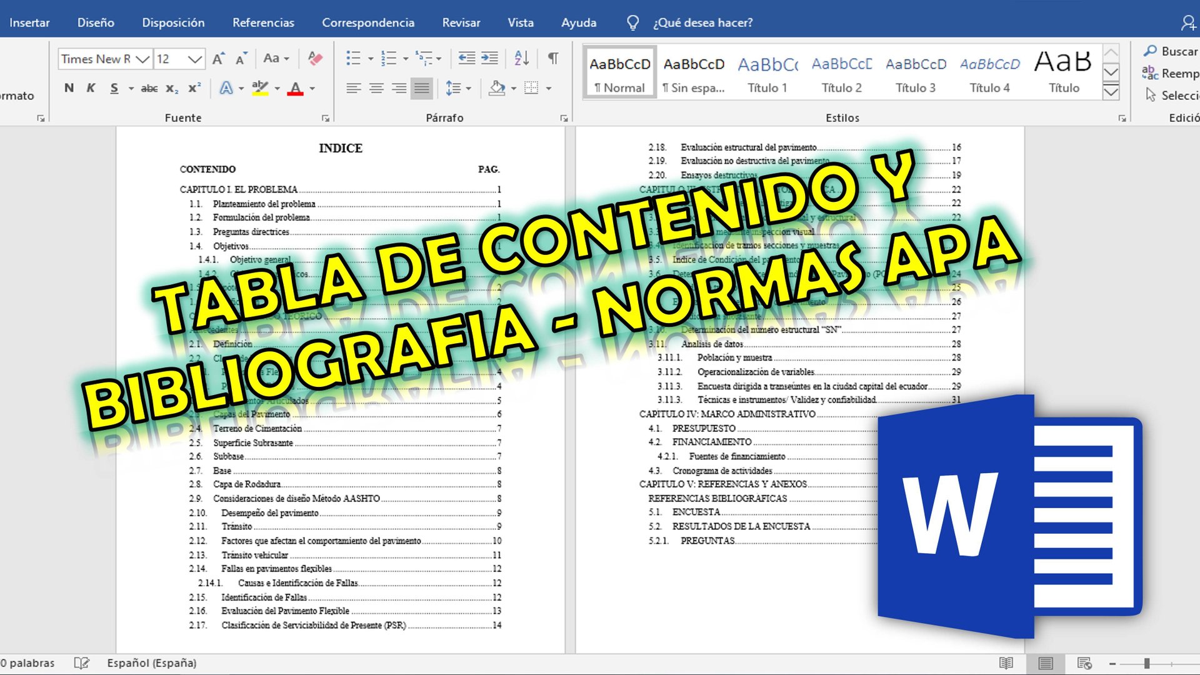Click the superscript x² icon
Viewport: 1200px width, 675px height.
pyautogui.click(x=194, y=88)
